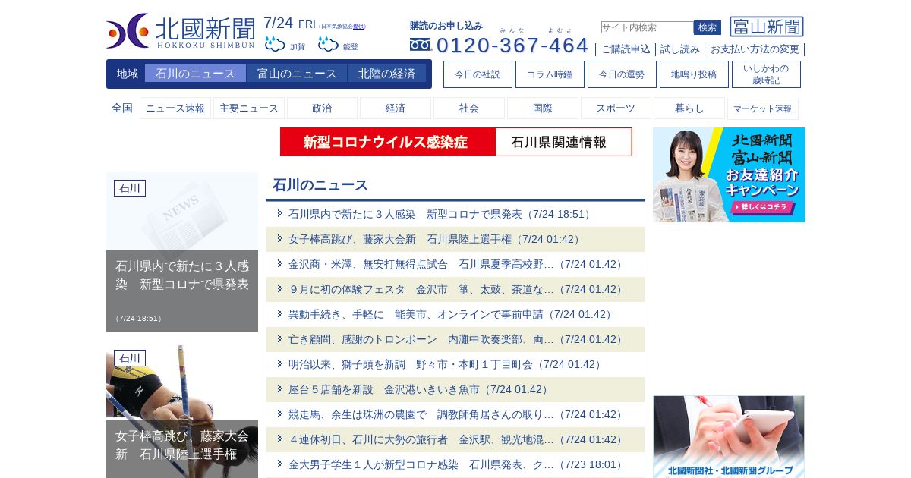Open the pole vault photo article card
Screen dimensions: 911x478
(x=182, y=411)
